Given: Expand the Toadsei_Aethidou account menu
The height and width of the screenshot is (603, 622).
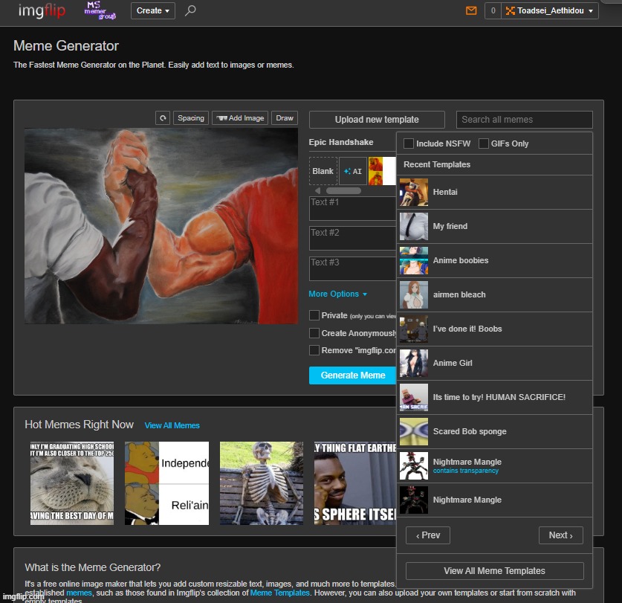Looking at the screenshot, I should click(x=550, y=10).
